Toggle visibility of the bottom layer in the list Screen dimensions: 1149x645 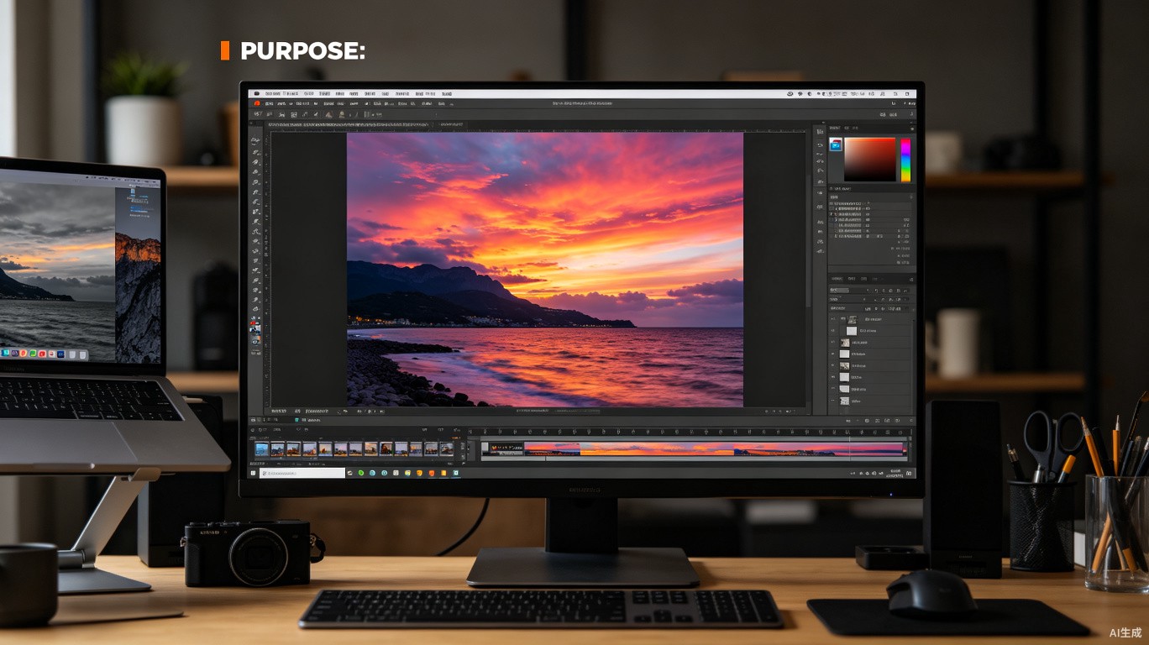833,400
